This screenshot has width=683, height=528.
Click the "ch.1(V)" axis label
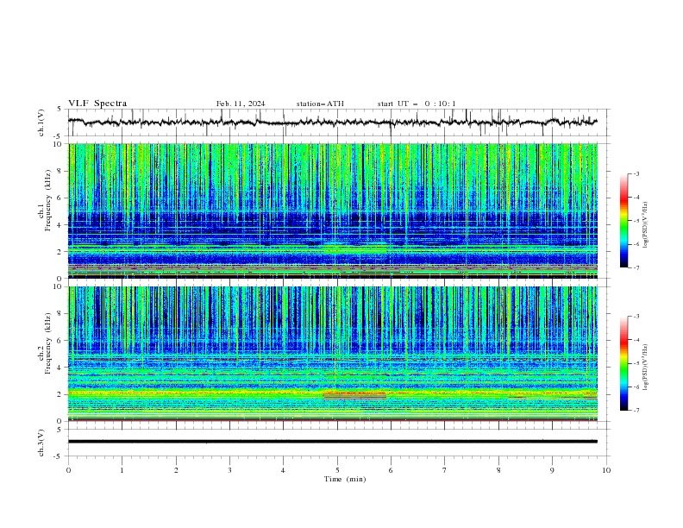point(41,123)
